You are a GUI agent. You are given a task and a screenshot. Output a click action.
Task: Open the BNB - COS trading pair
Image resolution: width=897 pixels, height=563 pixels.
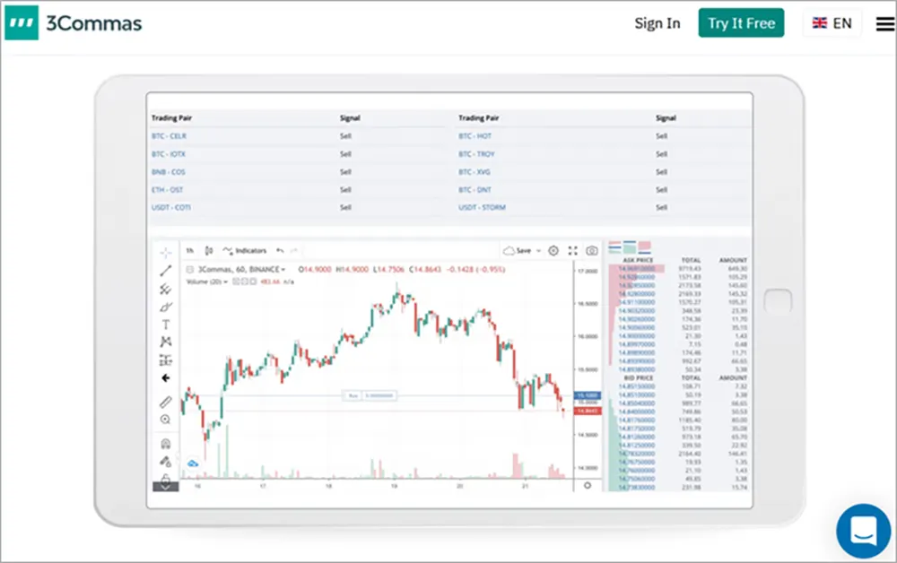tap(169, 171)
